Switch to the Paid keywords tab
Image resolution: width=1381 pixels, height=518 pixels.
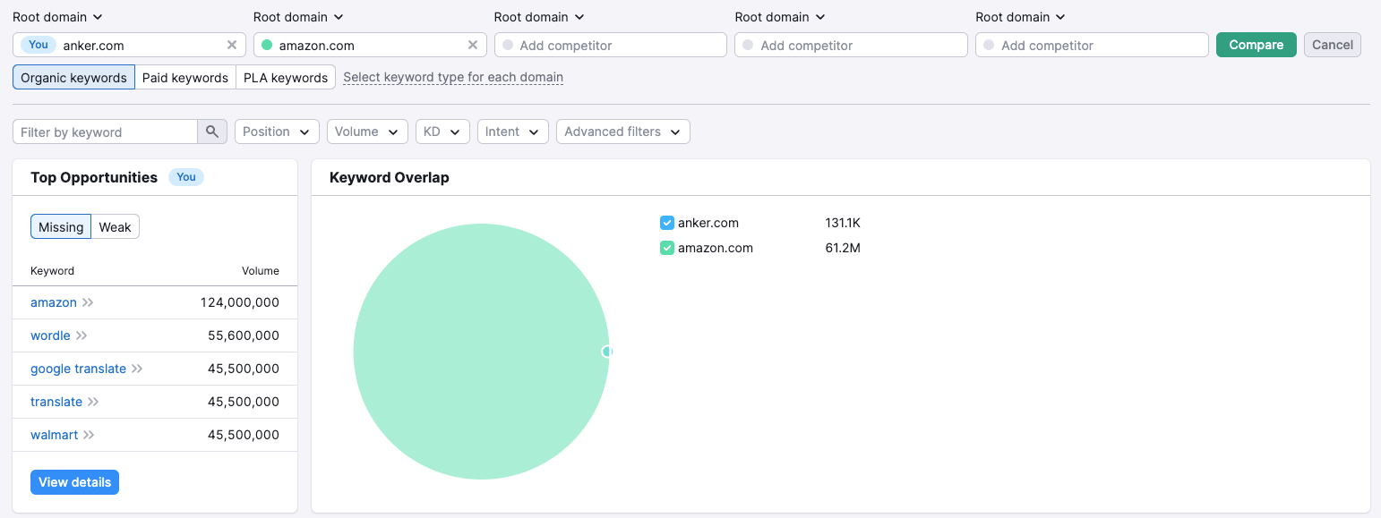pyautogui.click(x=185, y=78)
